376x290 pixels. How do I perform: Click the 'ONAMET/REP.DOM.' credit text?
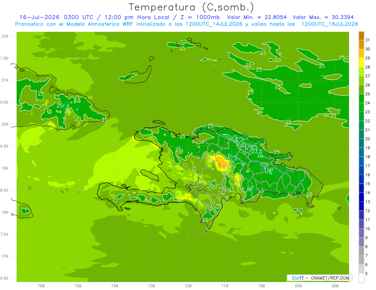pyautogui.click(x=330, y=278)
